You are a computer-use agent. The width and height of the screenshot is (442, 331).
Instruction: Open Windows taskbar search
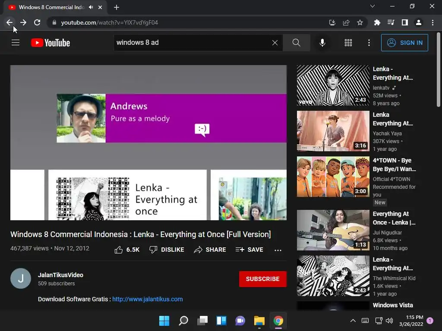(183, 321)
